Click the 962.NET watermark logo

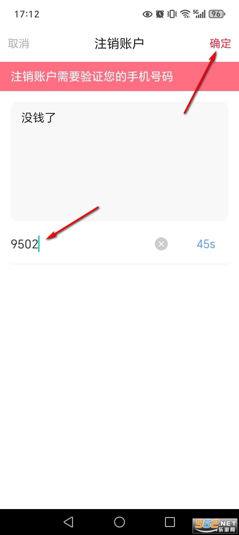point(215,525)
